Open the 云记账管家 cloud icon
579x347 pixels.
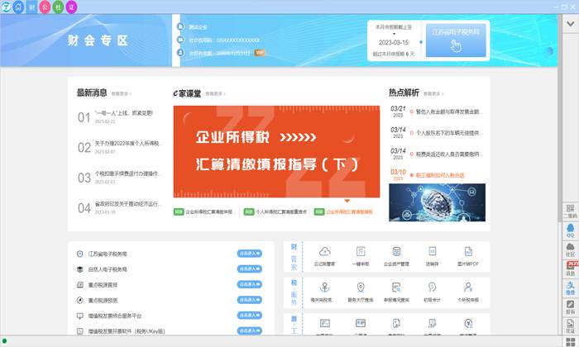click(x=325, y=255)
